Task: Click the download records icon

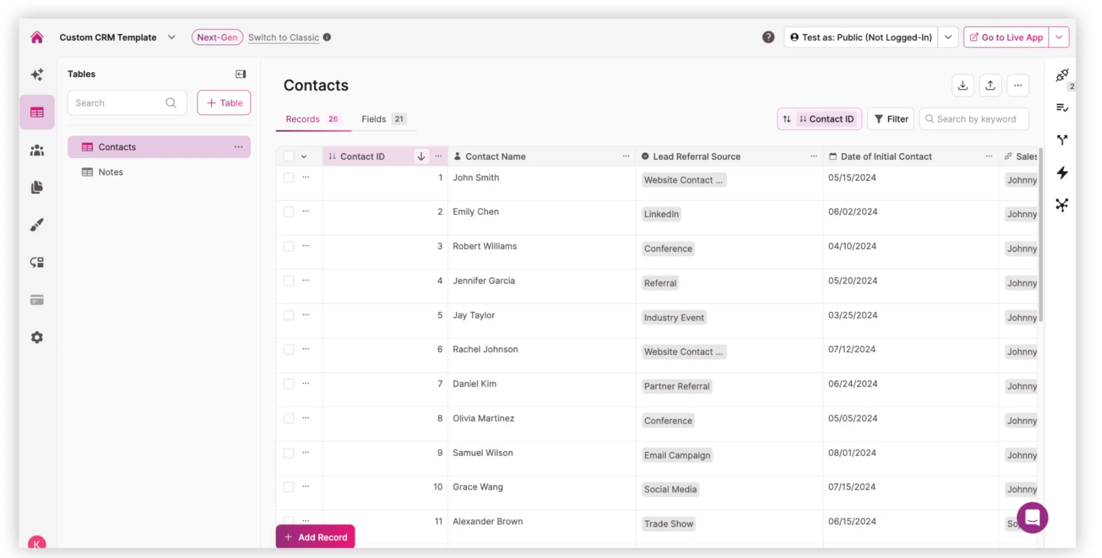Action: (x=963, y=85)
